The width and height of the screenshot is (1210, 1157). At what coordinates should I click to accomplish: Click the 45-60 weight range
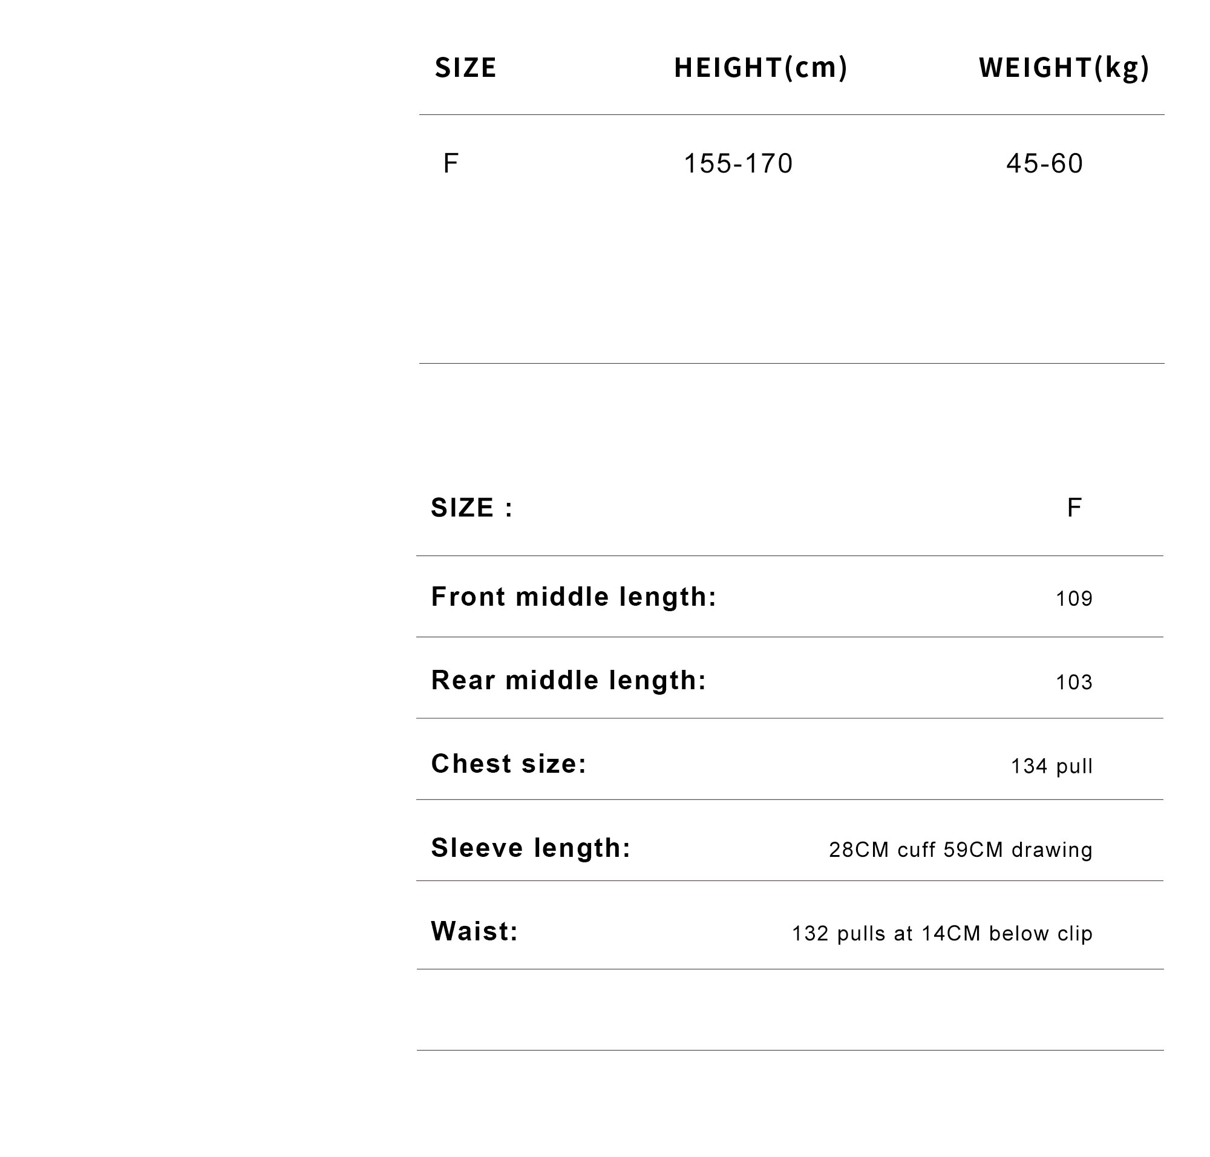click(x=1044, y=163)
